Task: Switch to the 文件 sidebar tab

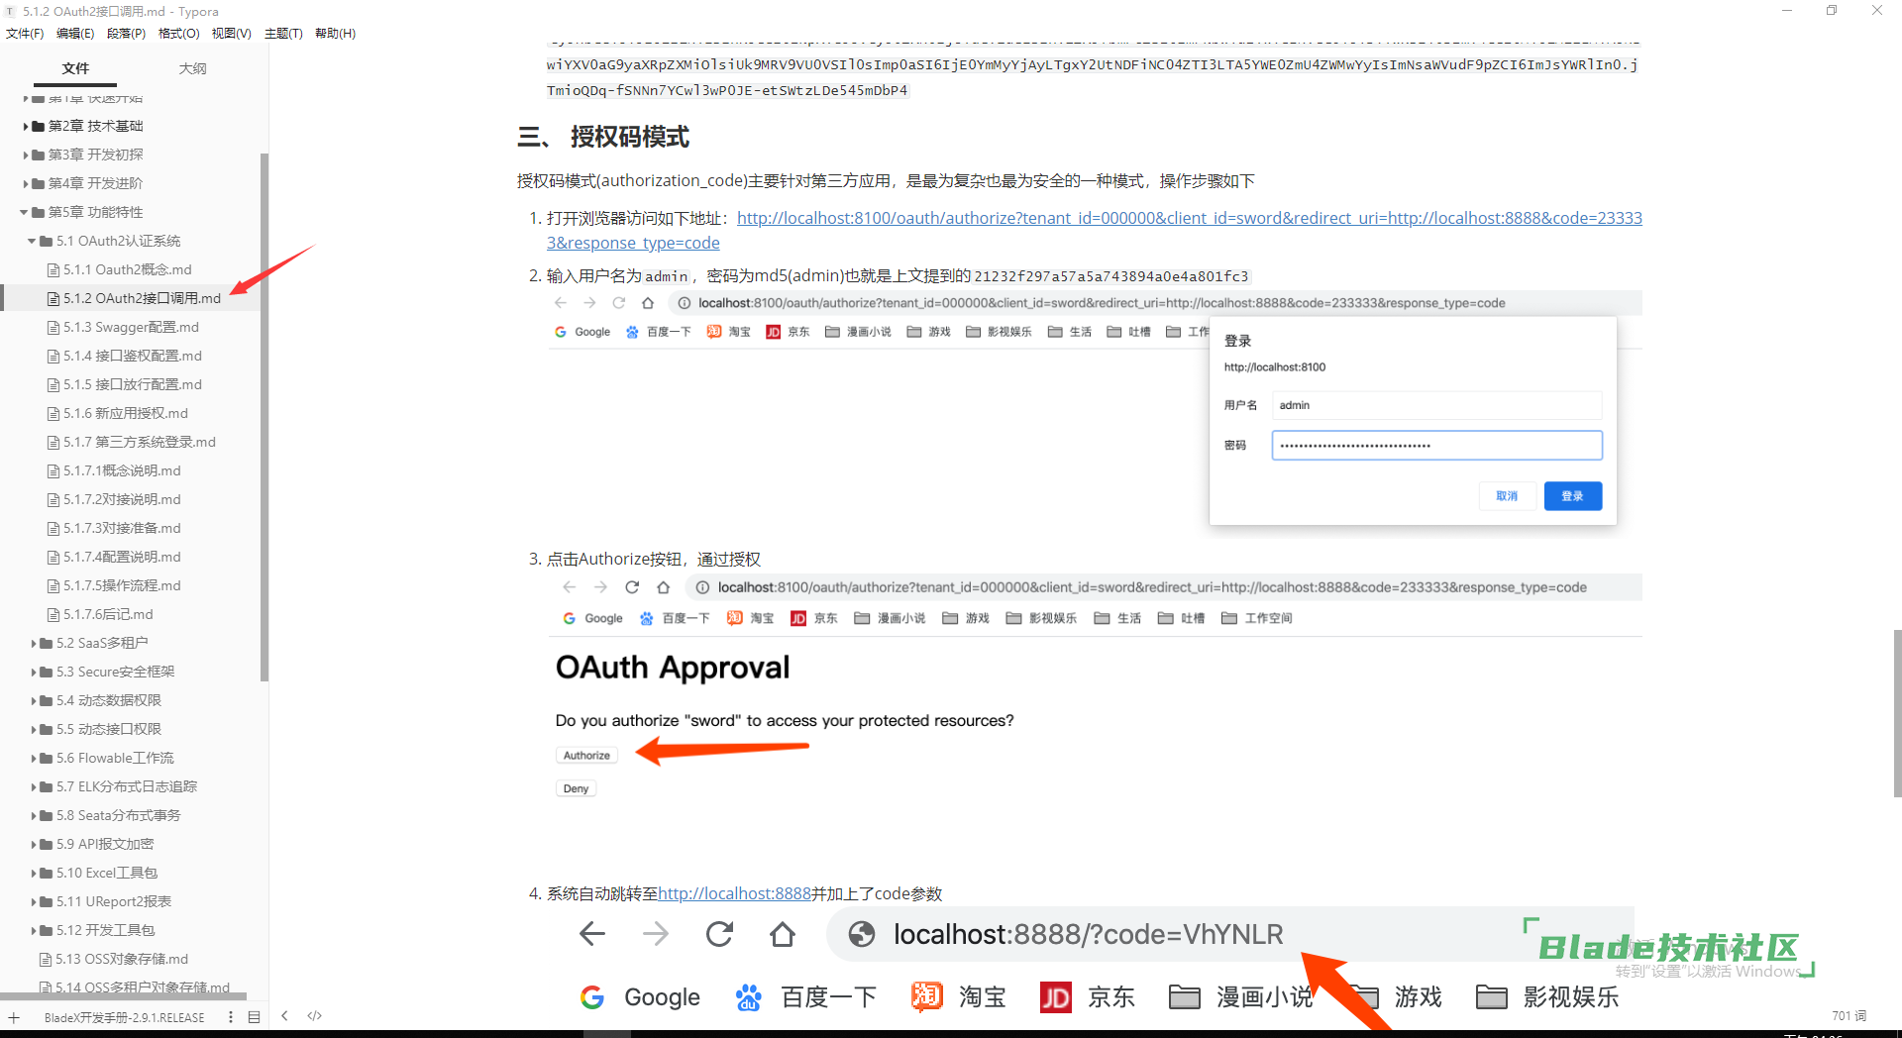Action: [x=75, y=68]
